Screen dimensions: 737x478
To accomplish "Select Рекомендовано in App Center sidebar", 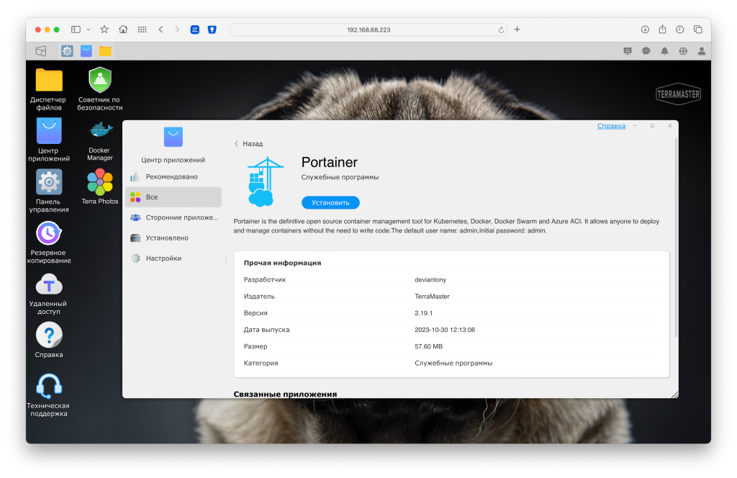I will [x=173, y=176].
